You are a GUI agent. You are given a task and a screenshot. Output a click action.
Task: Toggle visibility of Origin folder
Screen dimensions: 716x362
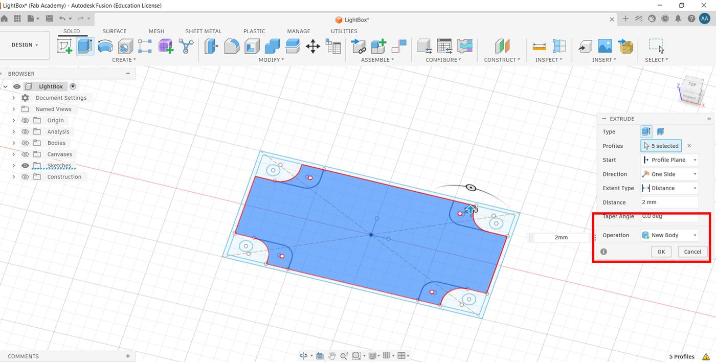[25, 121]
